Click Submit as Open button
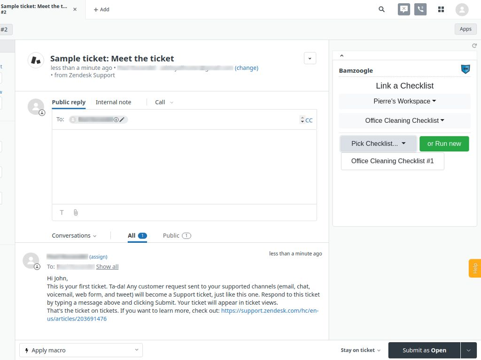The height and width of the screenshot is (360, 481). (424, 350)
